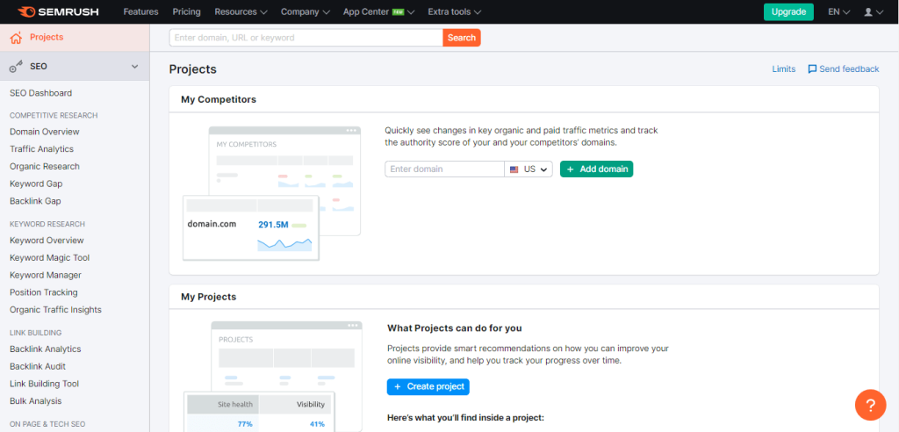The image size is (899, 432).
Task: Click the My Projects preview illustration
Action: [x=273, y=376]
